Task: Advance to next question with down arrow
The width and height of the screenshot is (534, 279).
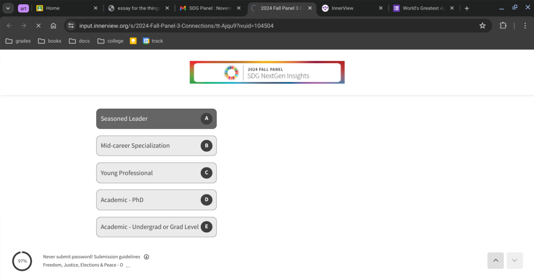Action: 514,261
